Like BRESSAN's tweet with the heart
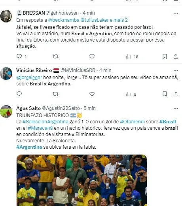 [x=92, y=57]
